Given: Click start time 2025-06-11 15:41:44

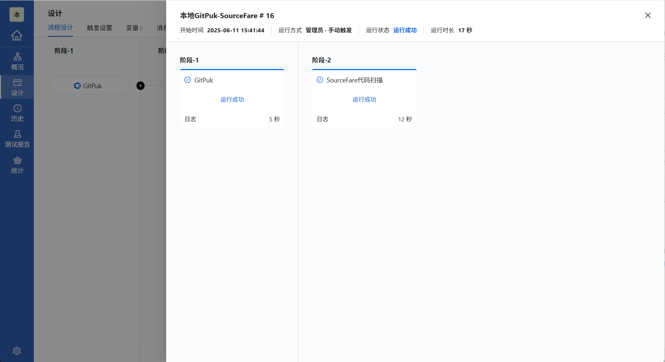Looking at the screenshot, I should 236,30.
